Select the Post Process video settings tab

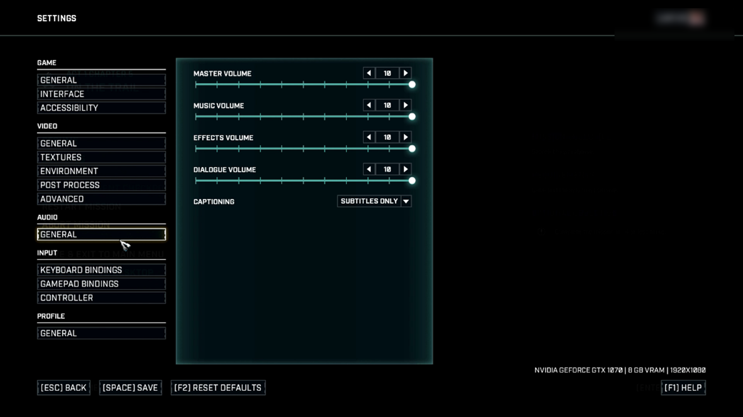coord(101,185)
